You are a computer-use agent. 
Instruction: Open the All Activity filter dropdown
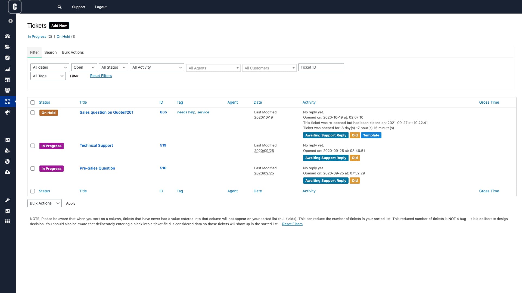(157, 67)
